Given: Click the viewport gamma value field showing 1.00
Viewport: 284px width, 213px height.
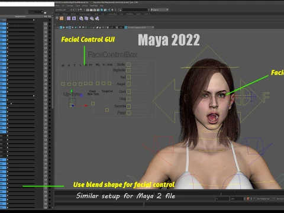Looking at the screenshot, I should [121, 27].
